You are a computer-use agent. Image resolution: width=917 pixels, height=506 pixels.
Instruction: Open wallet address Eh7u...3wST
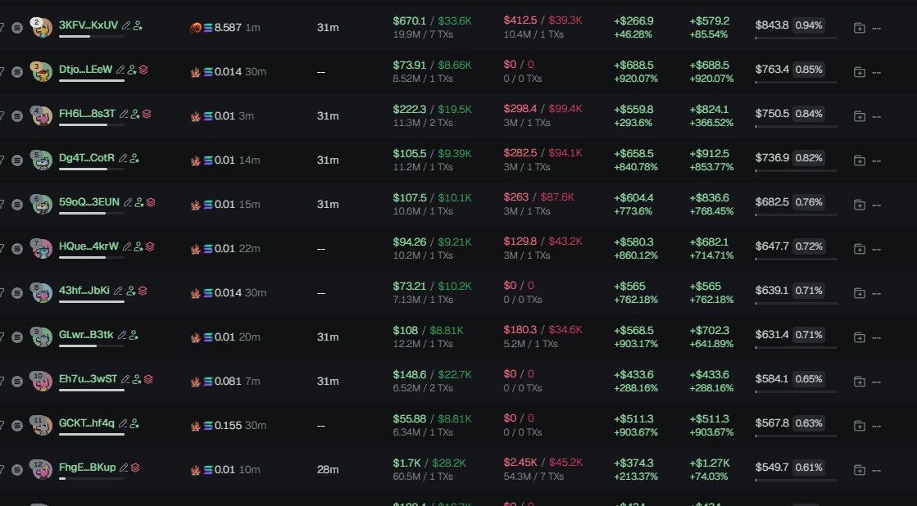tap(88, 379)
